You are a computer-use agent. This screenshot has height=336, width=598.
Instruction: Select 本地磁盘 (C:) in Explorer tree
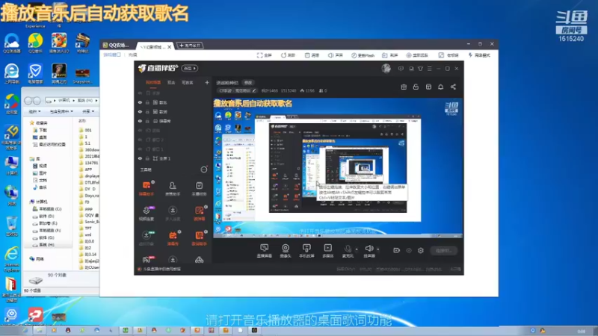click(x=47, y=209)
